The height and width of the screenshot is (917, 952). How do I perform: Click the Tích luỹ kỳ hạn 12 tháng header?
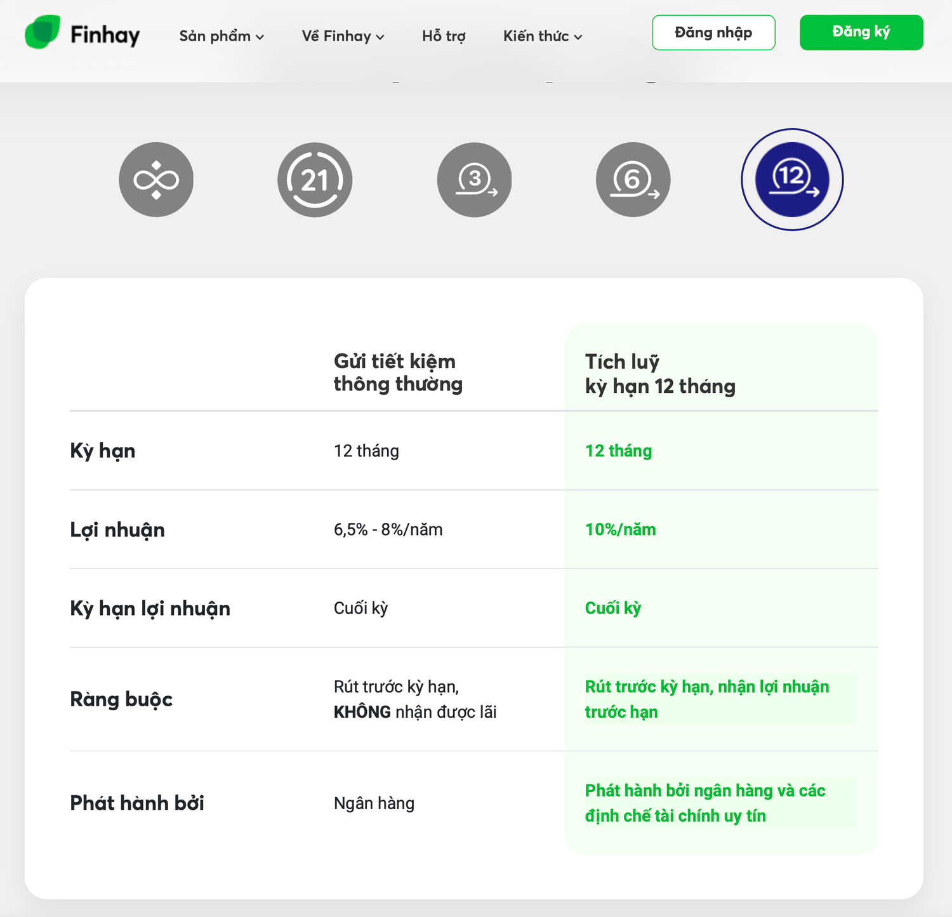pos(660,374)
